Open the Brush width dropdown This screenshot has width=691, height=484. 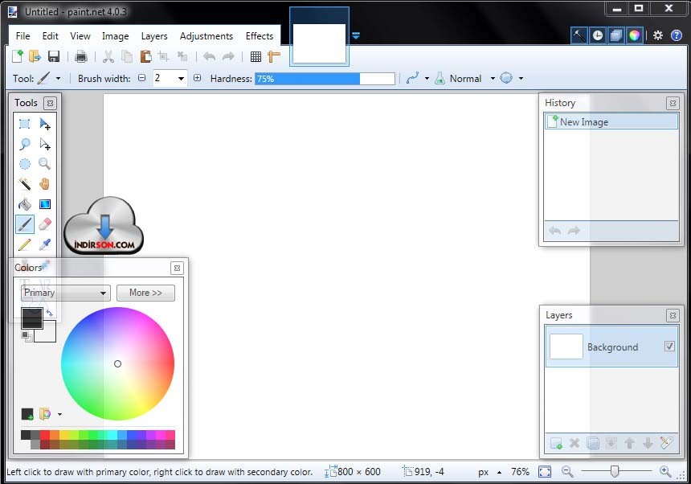pyautogui.click(x=181, y=79)
